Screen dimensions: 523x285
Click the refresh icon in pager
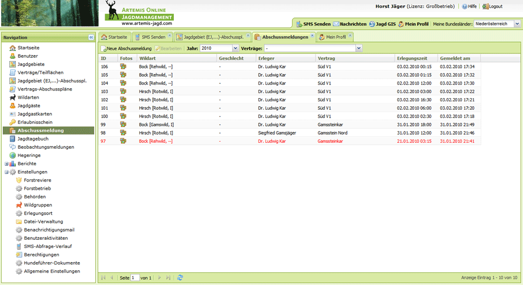pyautogui.click(x=180, y=278)
